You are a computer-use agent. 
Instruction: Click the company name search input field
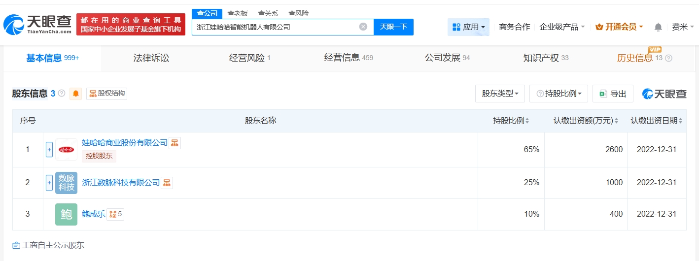(276, 27)
